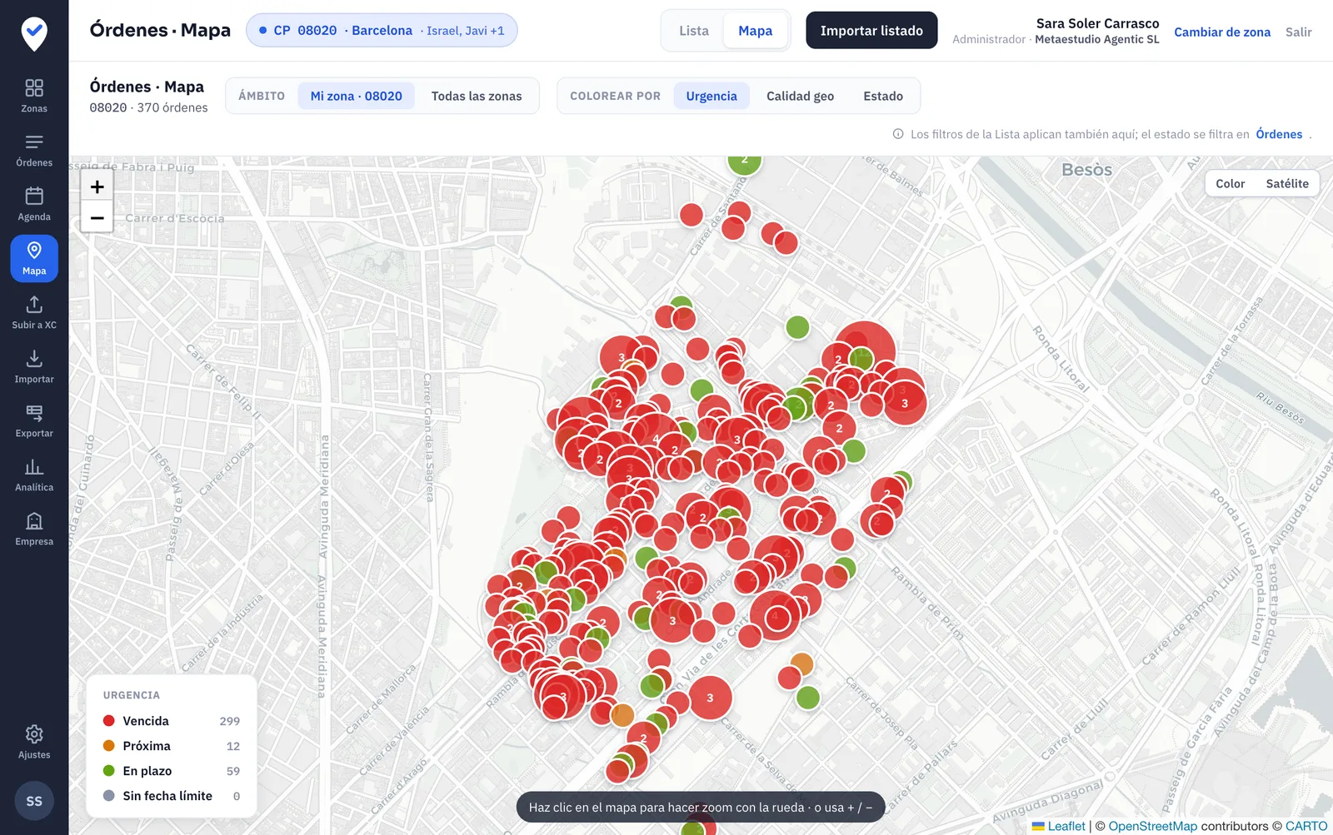1333x835 pixels.
Task: Click the lone green marker near Besòs
Action: coord(797,327)
